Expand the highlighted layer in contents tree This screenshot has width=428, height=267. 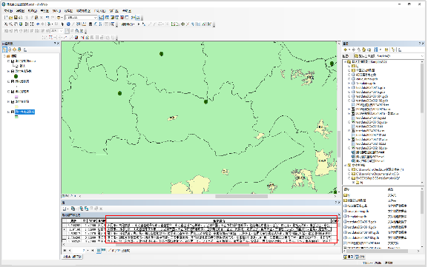click(8, 112)
